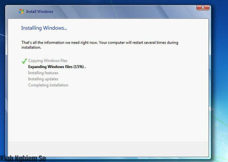The width and height of the screenshot is (228, 162).
Task: Close the Install Windows dialog
Action: pyautogui.click(x=203, y=7)
